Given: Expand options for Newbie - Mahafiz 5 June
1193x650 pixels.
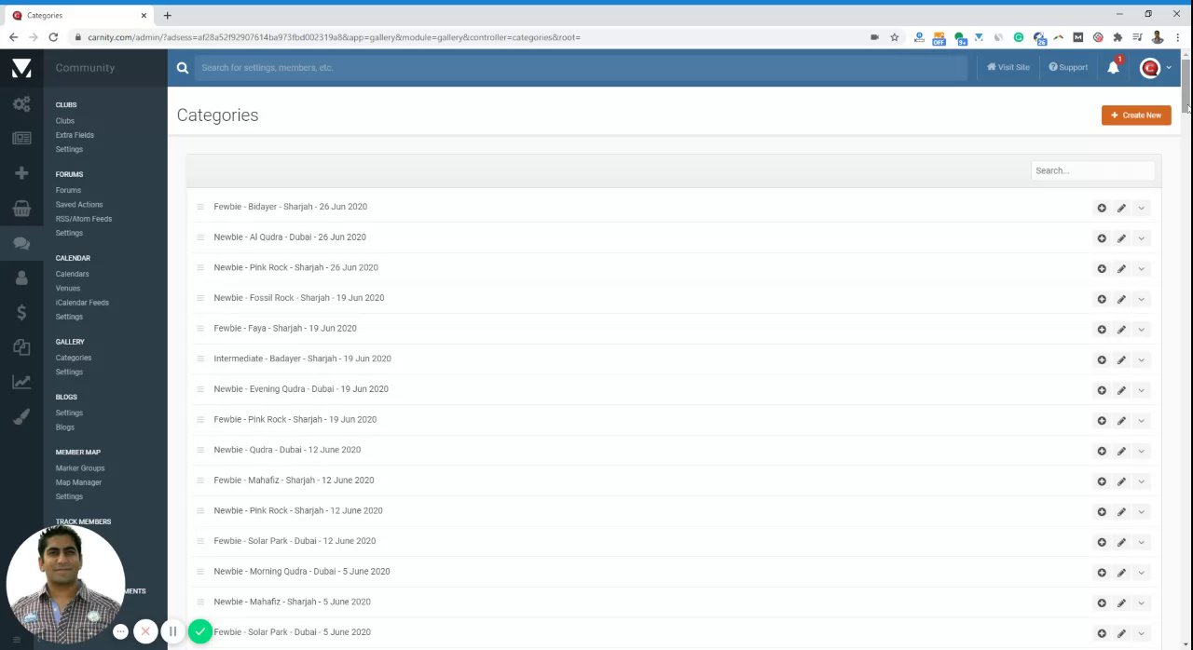Looking at the screenshot, I should click(1141, 603).
